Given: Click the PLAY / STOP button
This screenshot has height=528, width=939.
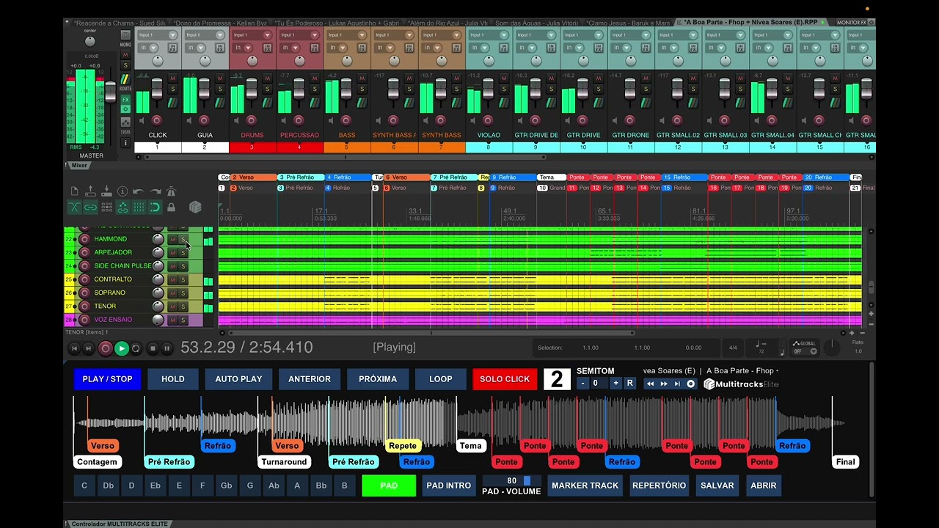Looking at the screenshot, I should tap(107, 379).
